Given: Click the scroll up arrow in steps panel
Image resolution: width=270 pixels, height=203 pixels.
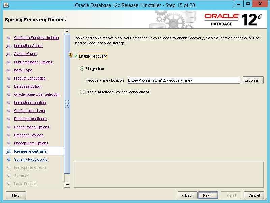Looking at the screenshot, I should coord(67,31).
